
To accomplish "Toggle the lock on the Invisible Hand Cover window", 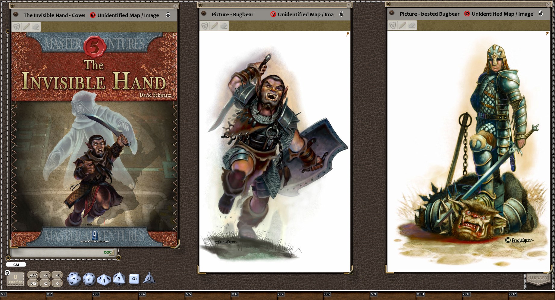I will pyautogui.click(x=168, y=15).
